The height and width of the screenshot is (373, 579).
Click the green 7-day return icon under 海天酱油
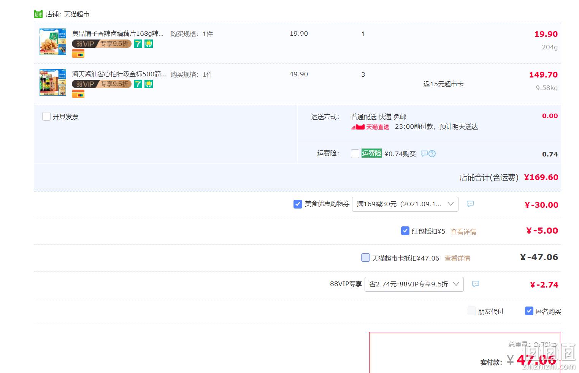(138, 84)
